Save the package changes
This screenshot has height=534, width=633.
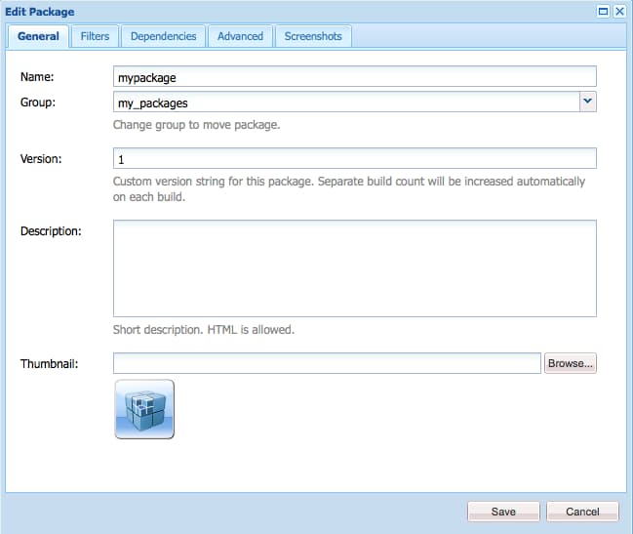pos(503,512)
